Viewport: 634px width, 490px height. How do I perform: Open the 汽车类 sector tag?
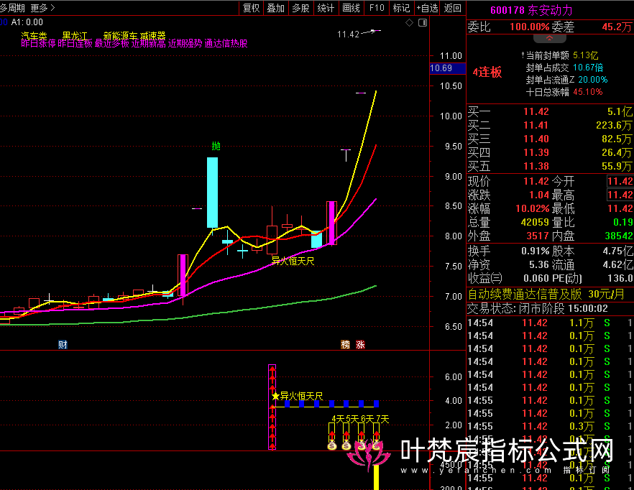pyautogui.click(x=34, y=36)
